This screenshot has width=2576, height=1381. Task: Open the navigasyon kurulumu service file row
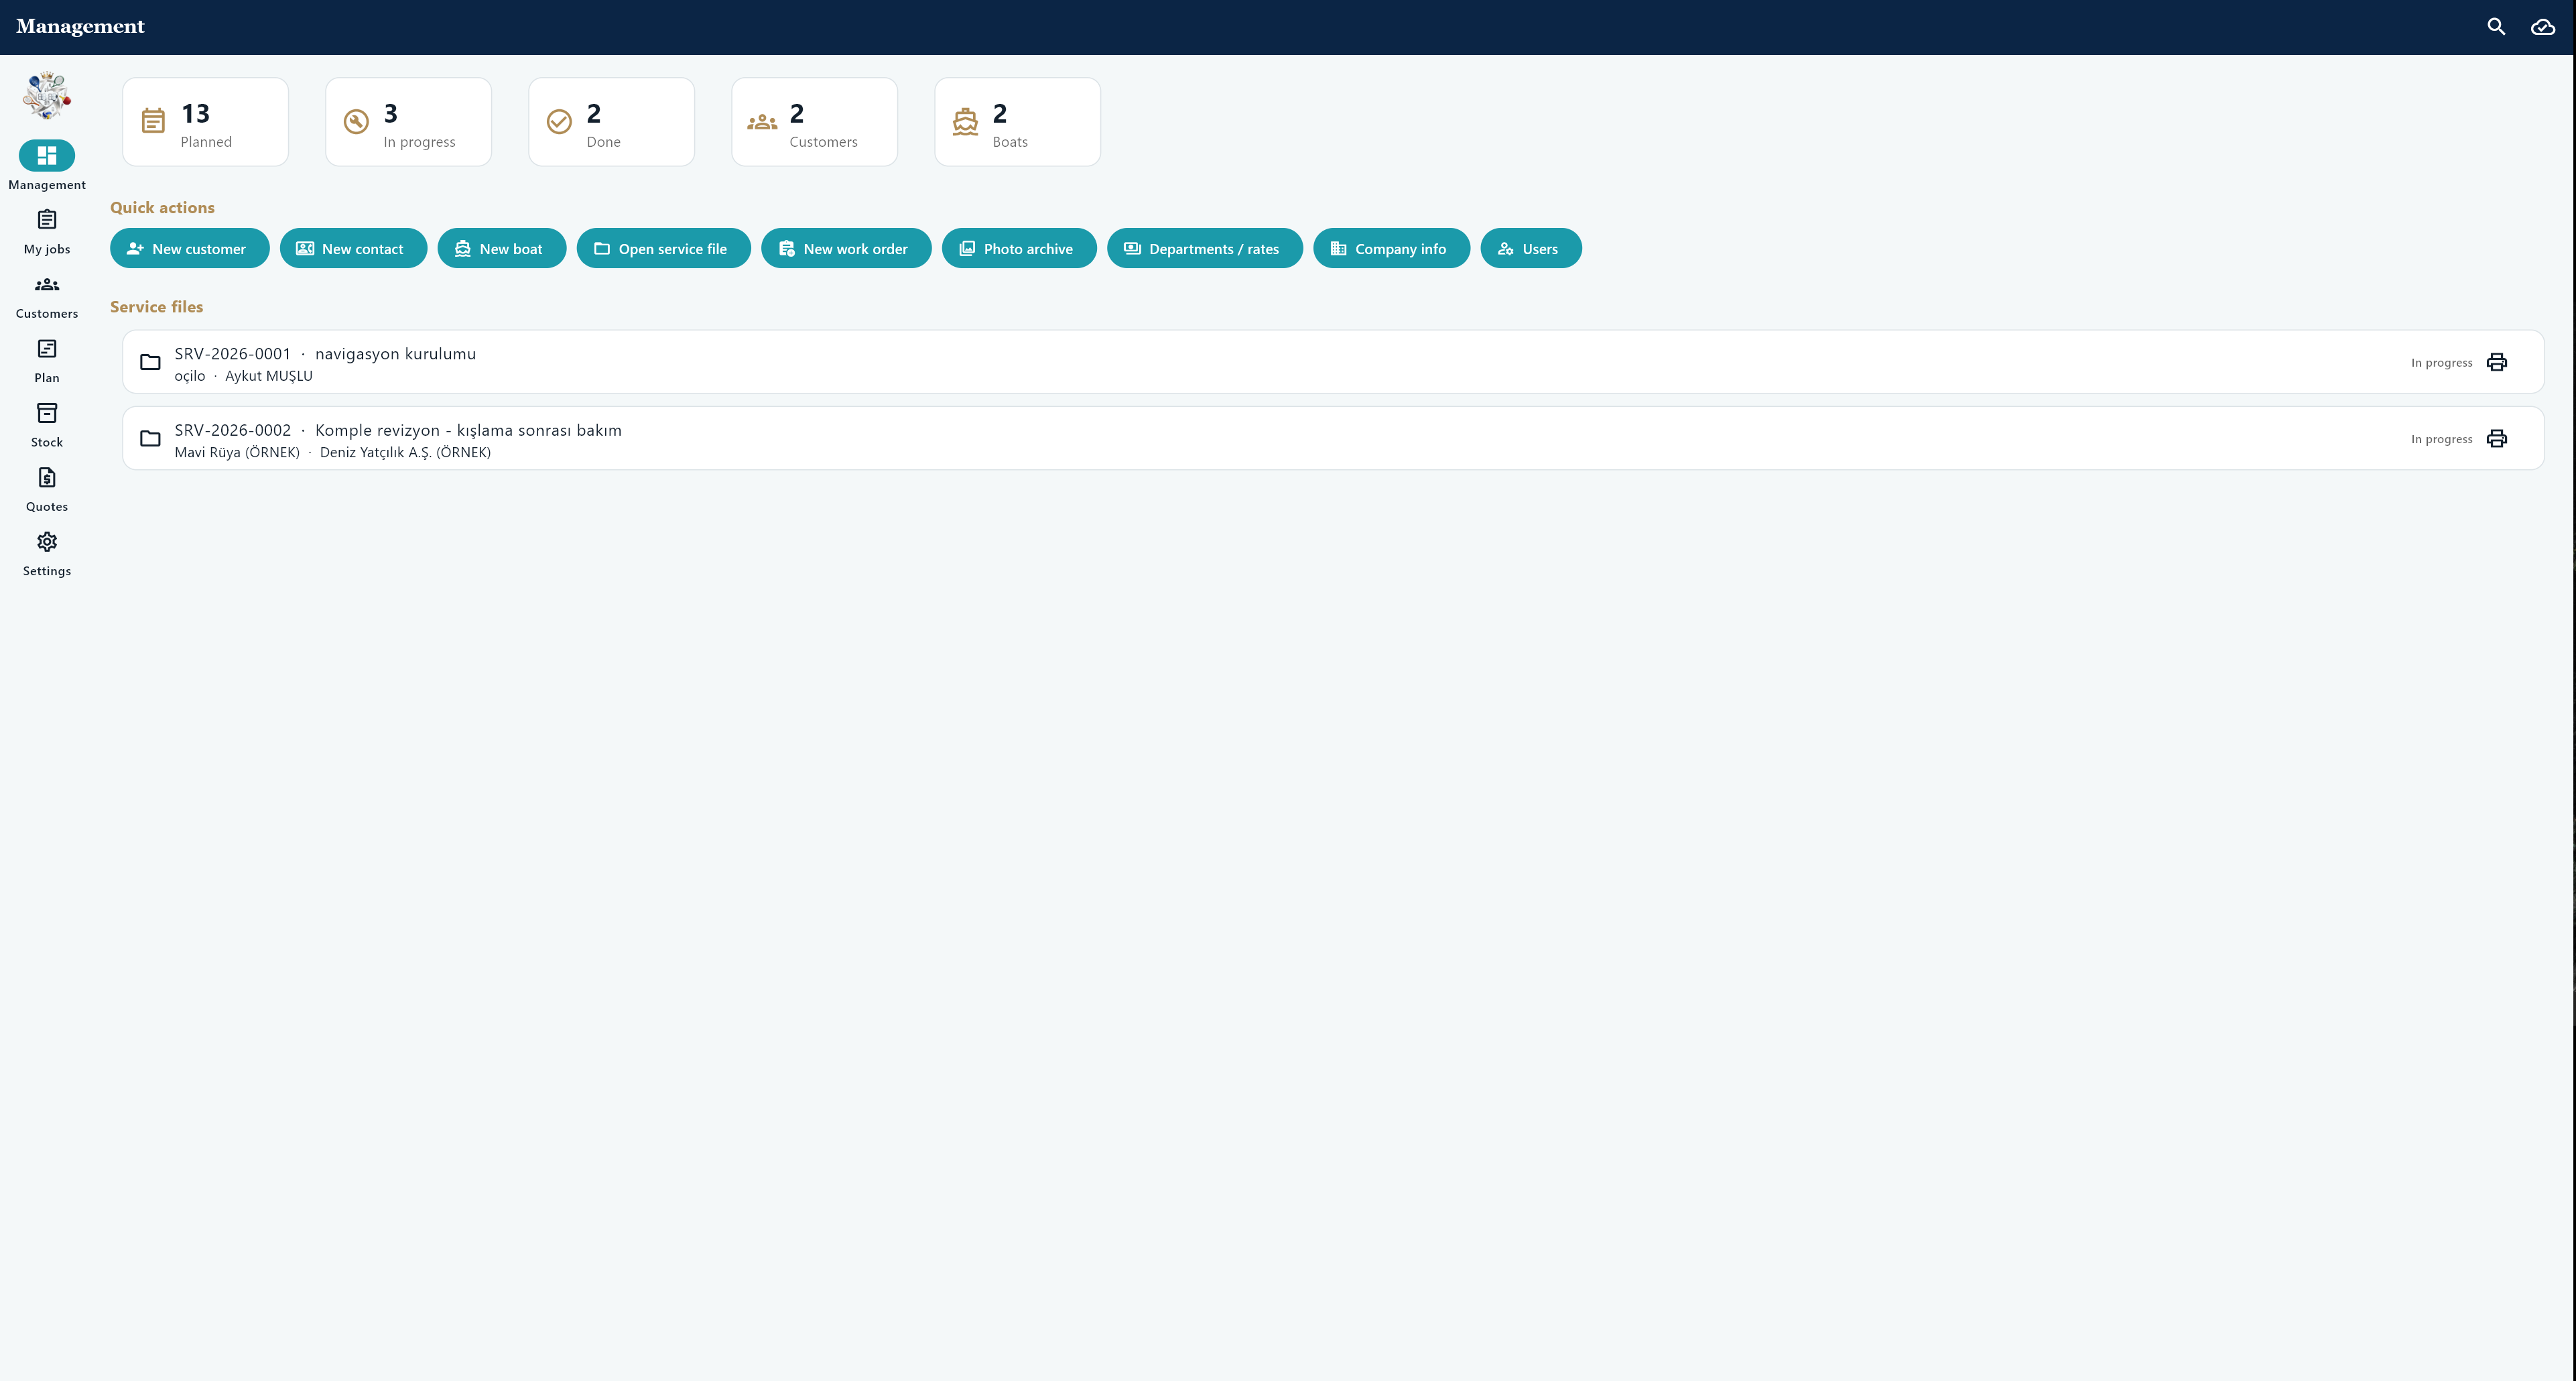point(1333,362)
